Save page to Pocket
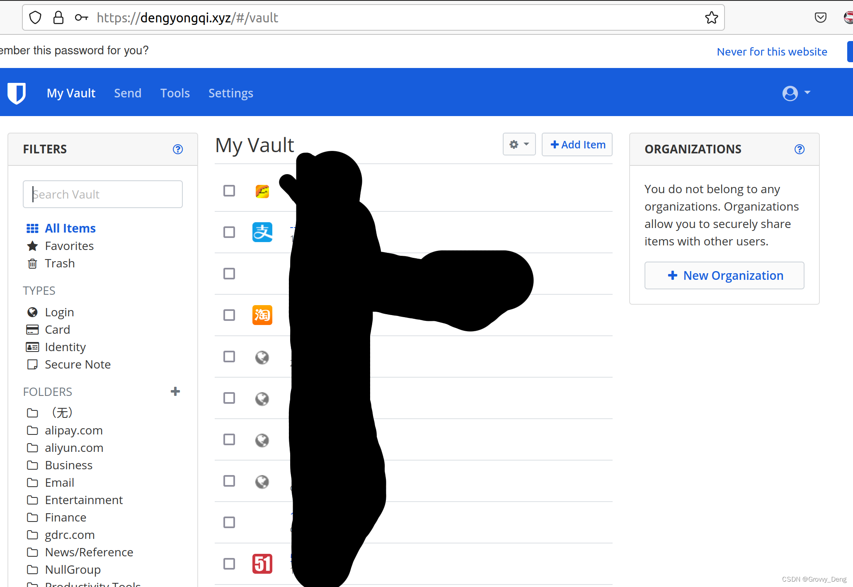Image resolution: width=853 pixels, height=587 pixels. tap(821, 17)
